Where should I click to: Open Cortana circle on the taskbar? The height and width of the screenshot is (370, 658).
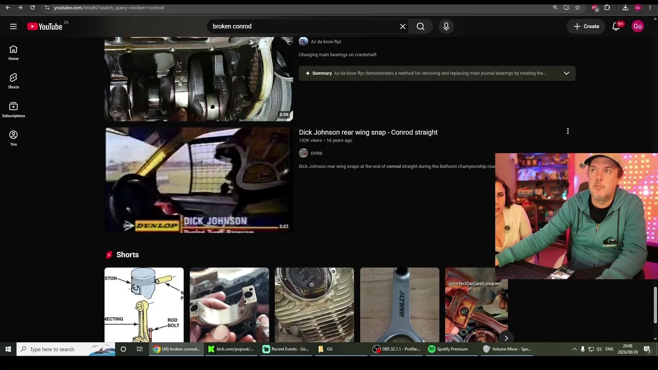[123, 349]
